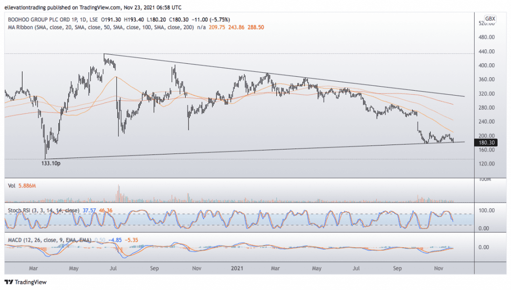This screenshot has width=511, height=290.
Task: Click the 133.10p low price annotation
Action: [51, 163]
